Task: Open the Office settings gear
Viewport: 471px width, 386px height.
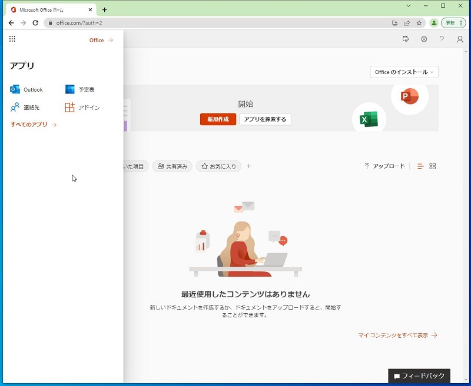Action: click(424, 39)
